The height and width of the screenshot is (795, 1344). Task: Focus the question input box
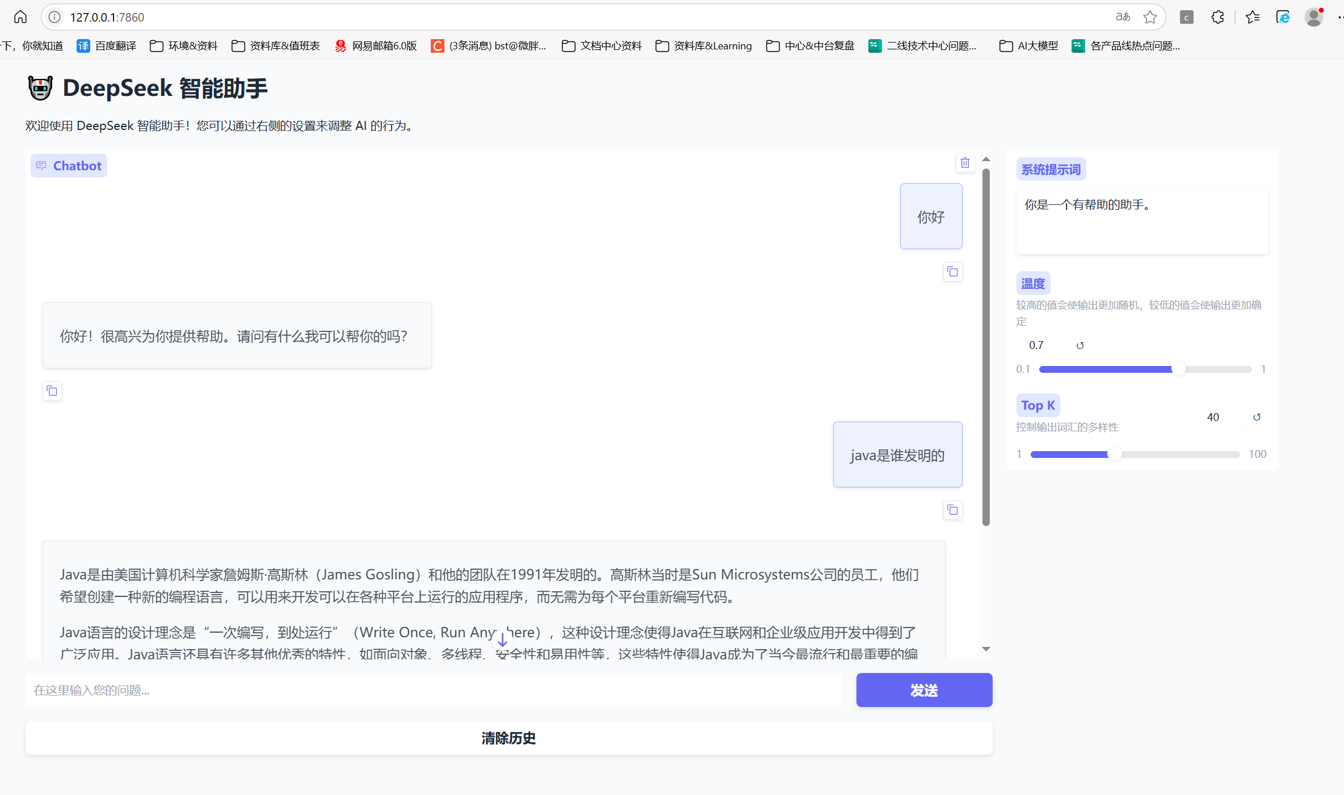coord(434,690)
